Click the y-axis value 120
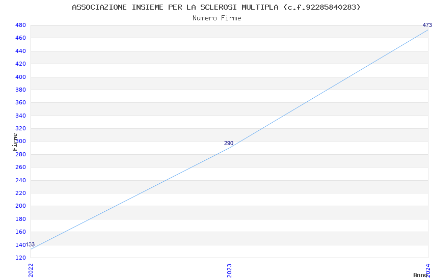433x280 pixels. (20, 258)
